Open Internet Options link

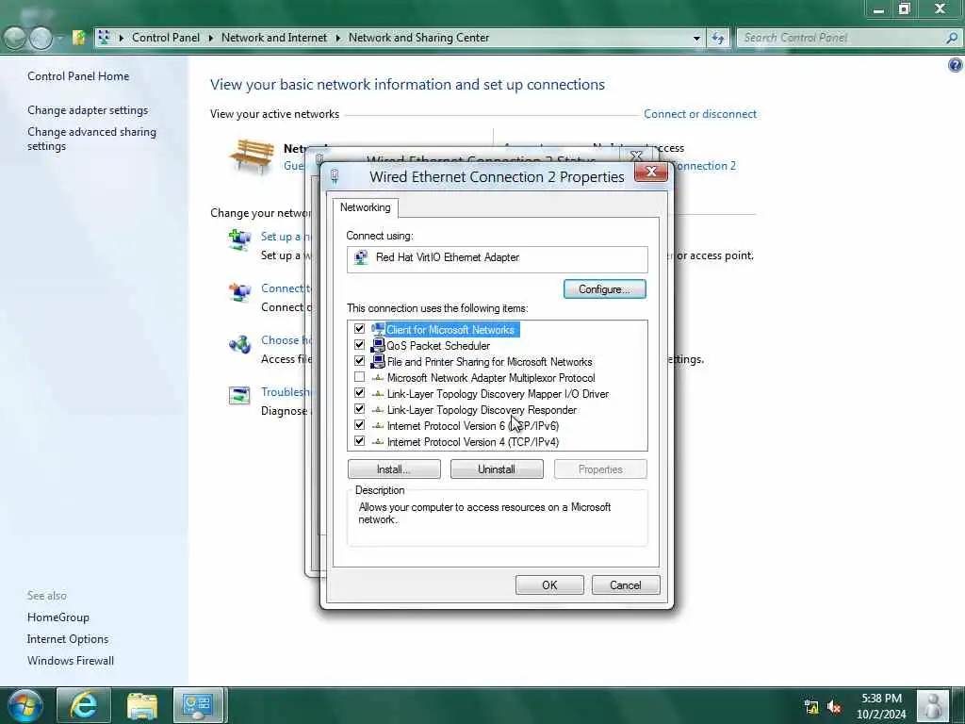tap(68, 639)
